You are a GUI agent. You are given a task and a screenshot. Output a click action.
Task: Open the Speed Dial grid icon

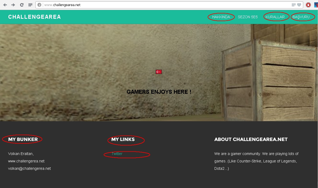30,5
